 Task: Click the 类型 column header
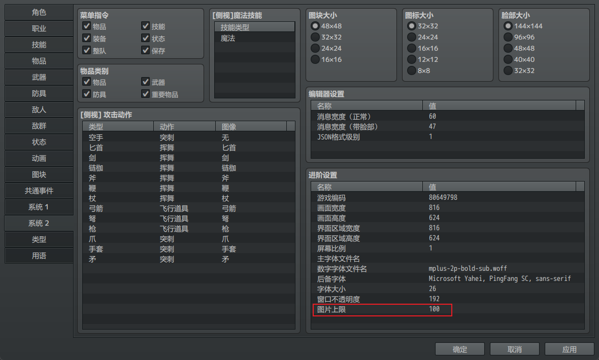118,127
